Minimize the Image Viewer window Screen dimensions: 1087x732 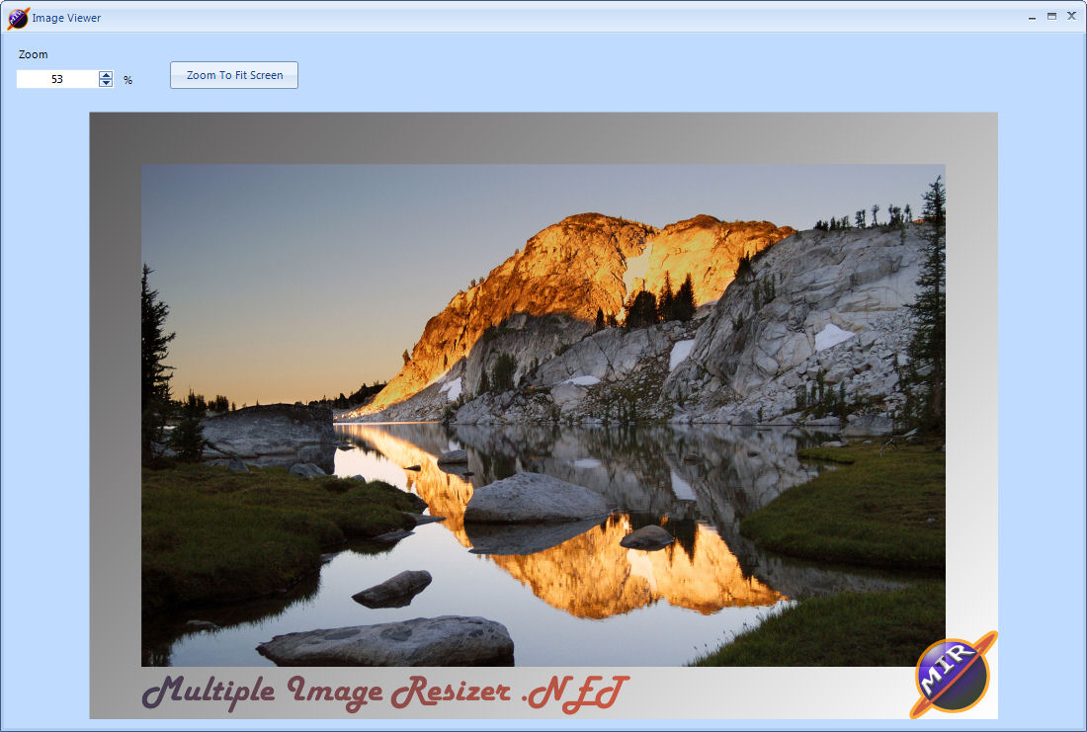pos(1033,17)
